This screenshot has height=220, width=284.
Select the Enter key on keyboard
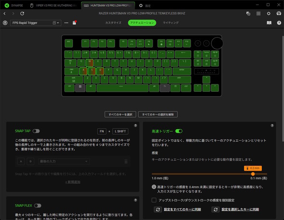182,72
